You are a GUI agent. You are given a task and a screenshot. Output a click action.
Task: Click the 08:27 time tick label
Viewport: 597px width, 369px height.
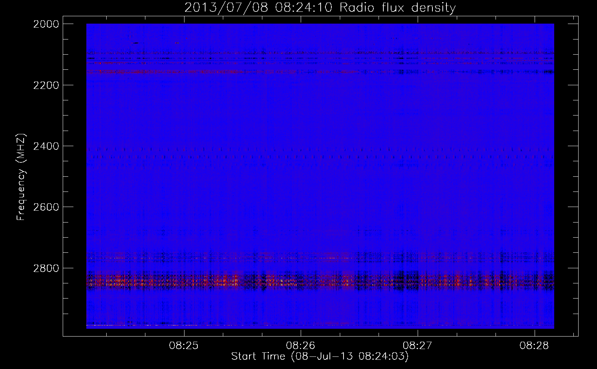pyautogui.click(x=417, y=346)
